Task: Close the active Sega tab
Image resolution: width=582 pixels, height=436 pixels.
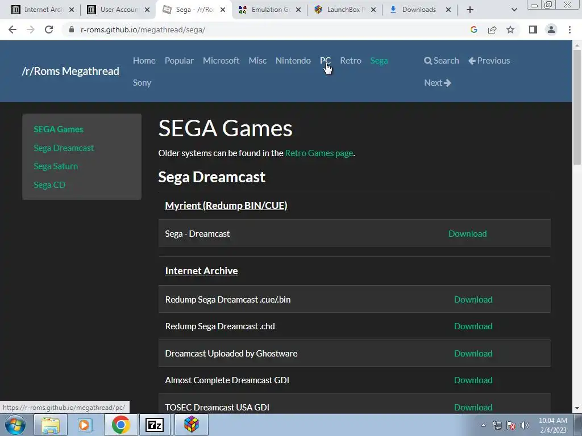Action: click(223, 10)
